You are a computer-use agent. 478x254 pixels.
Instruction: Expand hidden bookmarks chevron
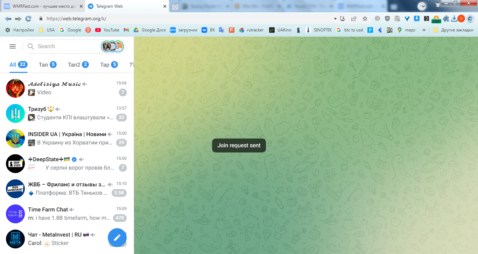tap(424, 30)
